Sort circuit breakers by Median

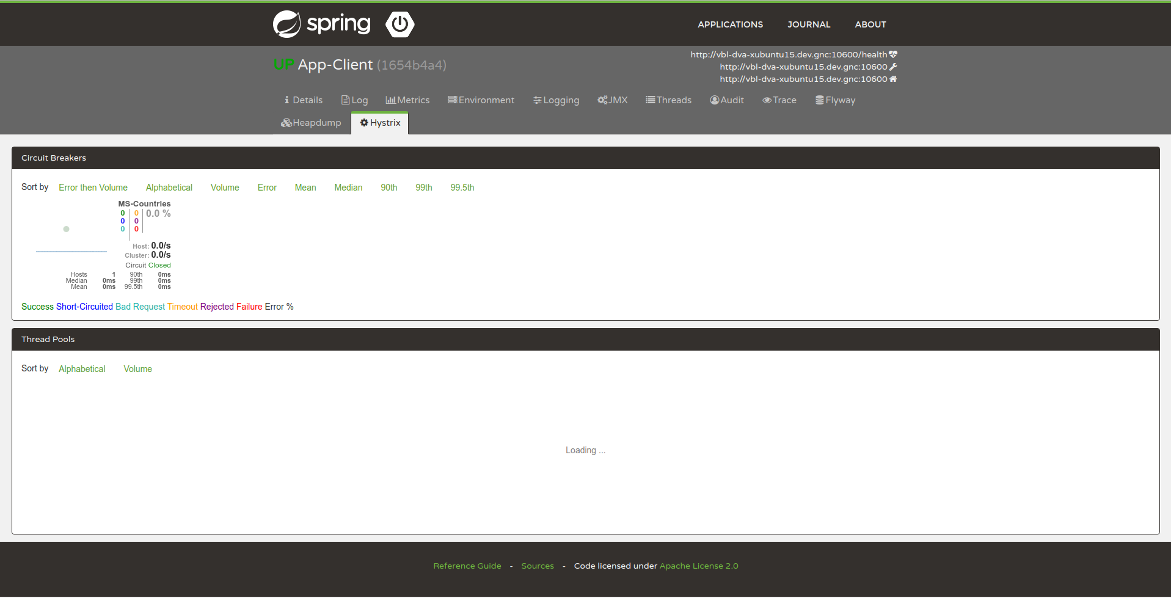[x=348, y=188]
